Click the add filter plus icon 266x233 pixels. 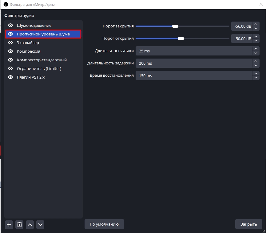coord(9,224)
